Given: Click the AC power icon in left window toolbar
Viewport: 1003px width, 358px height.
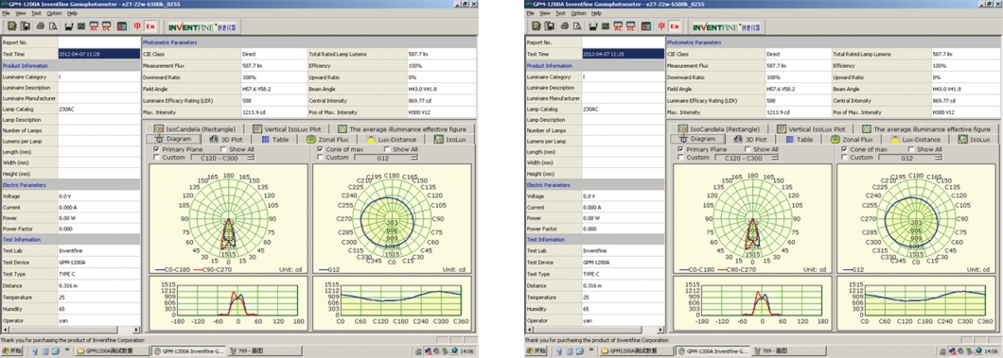Looking at the screenshot, I should (94, 26).
